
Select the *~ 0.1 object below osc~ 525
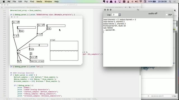(40, 34)
